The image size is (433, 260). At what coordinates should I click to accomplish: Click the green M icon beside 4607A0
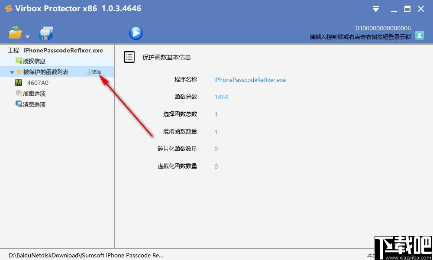click(x=19, y=82)
